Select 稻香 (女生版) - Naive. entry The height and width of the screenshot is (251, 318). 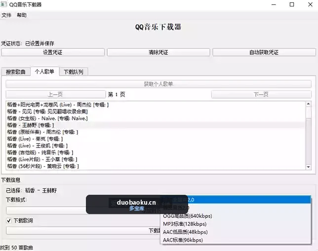click(x=156, y=118)
